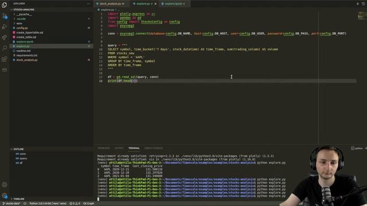Close the explore.py editor tab
367x206 pixels.
click(x=155, y=4)
